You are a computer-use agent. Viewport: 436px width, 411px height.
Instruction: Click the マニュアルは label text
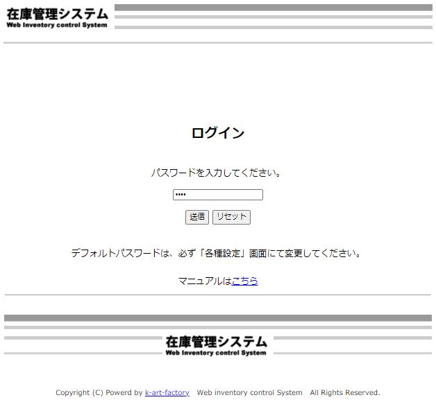pos(205,281)
